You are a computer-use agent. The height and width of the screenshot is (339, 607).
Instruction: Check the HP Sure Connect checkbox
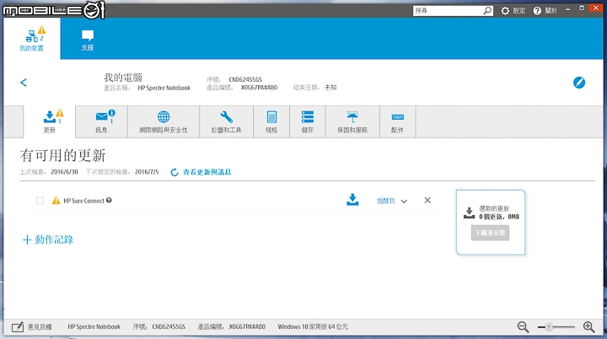pyautogui.click(x=40, y=201)
